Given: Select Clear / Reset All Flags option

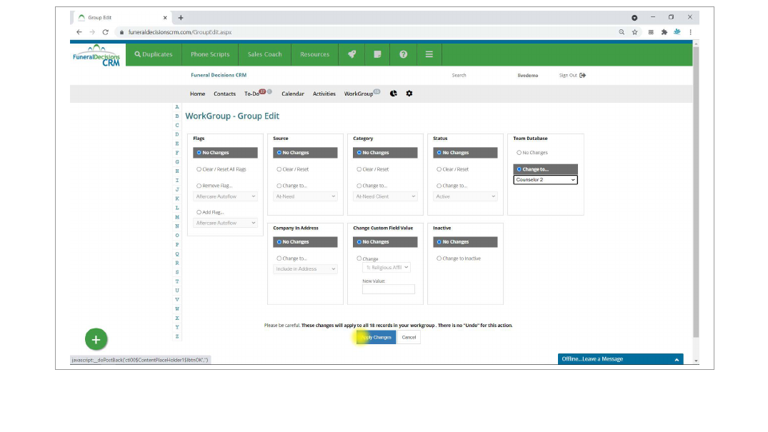Looking at the screenshot, I should click(199, 169).
